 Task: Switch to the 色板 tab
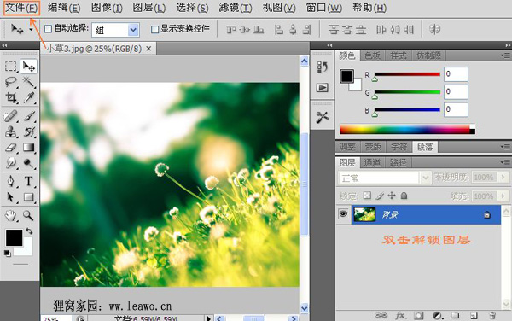coord(372,55)
